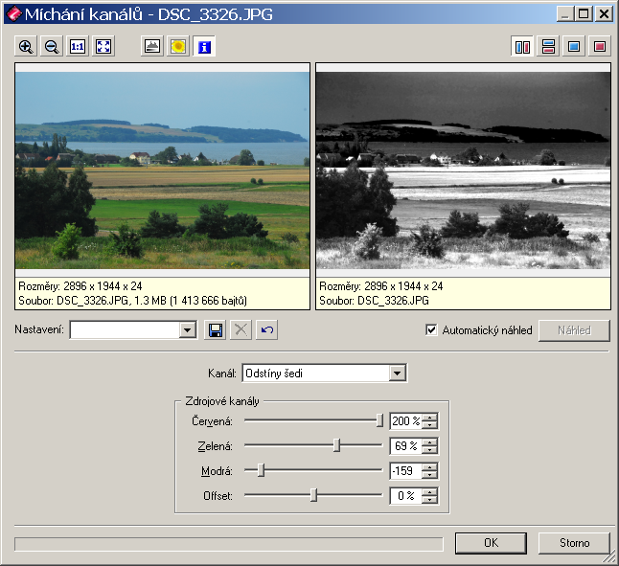Click the OK button
The image size is (619, 566).
point(491,543)
